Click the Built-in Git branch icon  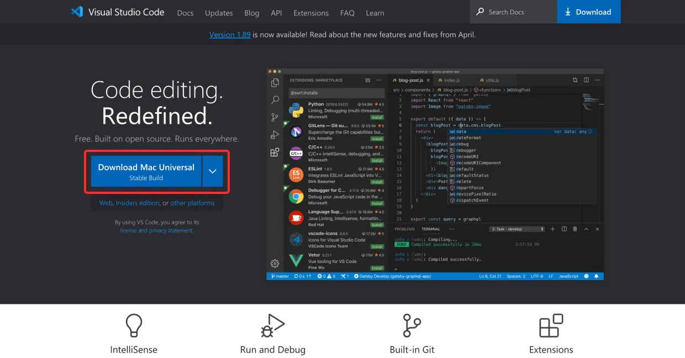point(412,325)
